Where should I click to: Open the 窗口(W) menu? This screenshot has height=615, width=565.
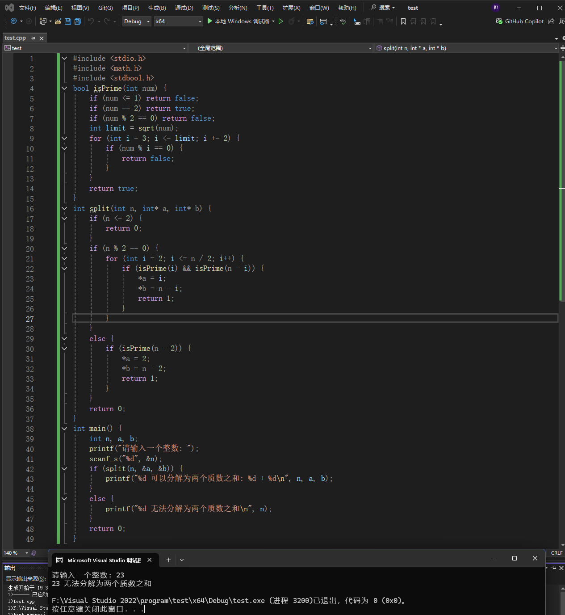click(319, 8)
